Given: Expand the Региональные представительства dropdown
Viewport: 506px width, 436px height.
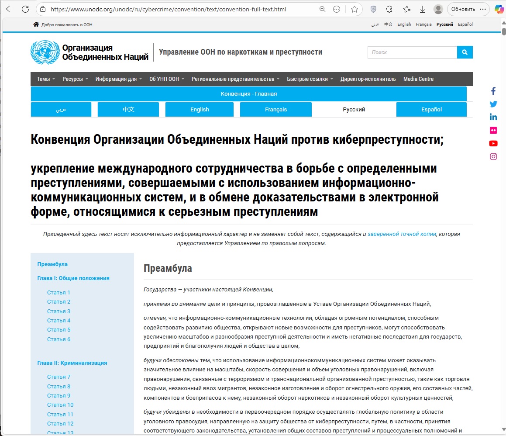Looking at the screenshot, I should (x=235, y=79).
